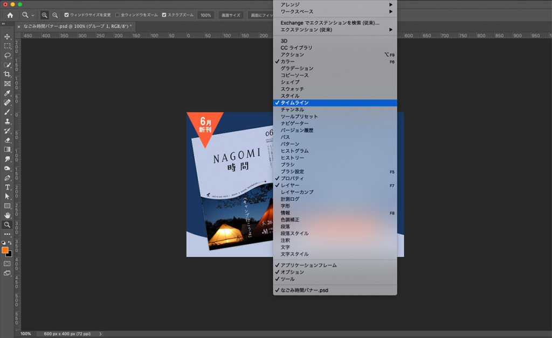Screen dimensions: 552x338
Task: Click the zoom out magnifier icon
Action: pos(55,15)
